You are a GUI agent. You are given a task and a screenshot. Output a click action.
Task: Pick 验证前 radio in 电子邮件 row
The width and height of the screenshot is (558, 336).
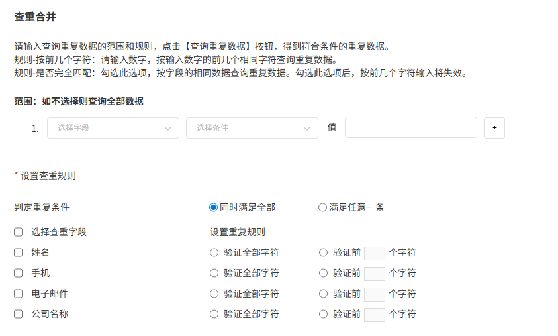(323, 294)
